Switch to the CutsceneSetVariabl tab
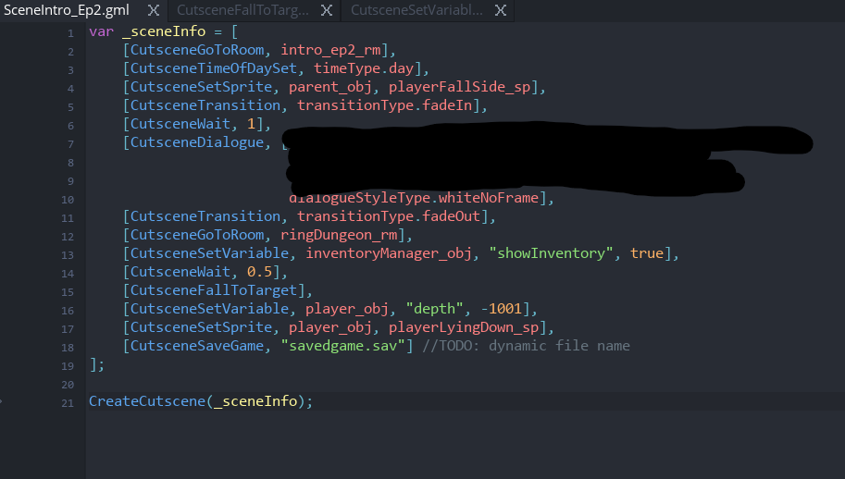Image resolution: width=845 pixels, height=479 pixels. tap(416, 10)
